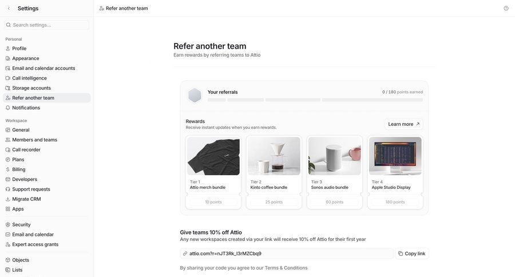Click the help icon in top-right corner

coord(506,8)
